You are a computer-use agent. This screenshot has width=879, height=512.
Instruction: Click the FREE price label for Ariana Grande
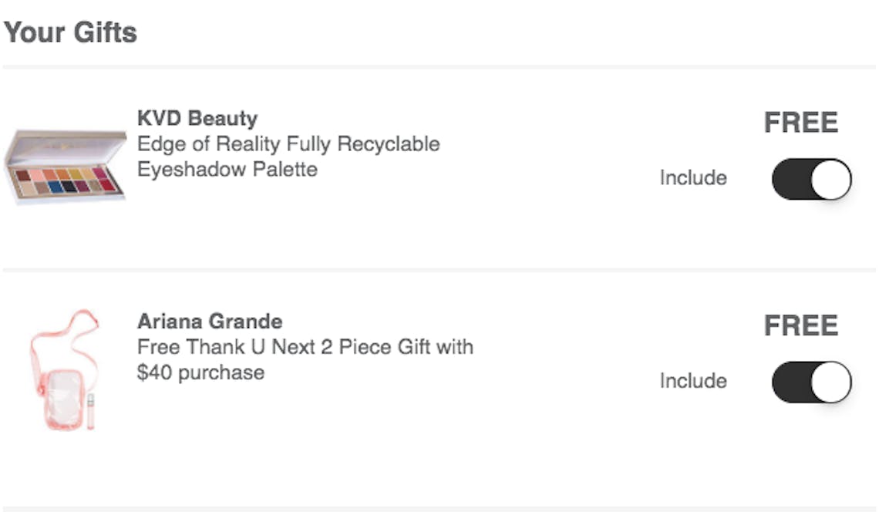(801, 325)
